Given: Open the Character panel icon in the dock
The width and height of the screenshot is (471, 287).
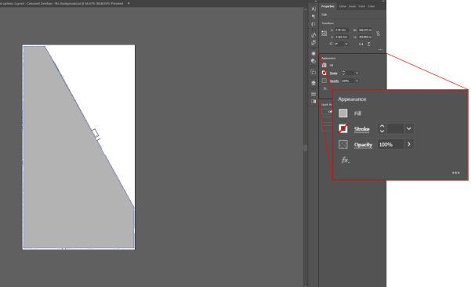Looking at the screenshot, I should pyautogui.click(x=313, y=9).
